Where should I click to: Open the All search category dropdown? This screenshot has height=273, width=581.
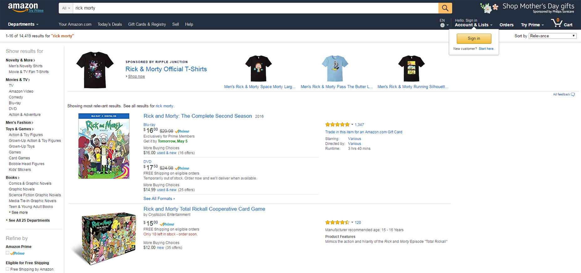click(66, 8)
